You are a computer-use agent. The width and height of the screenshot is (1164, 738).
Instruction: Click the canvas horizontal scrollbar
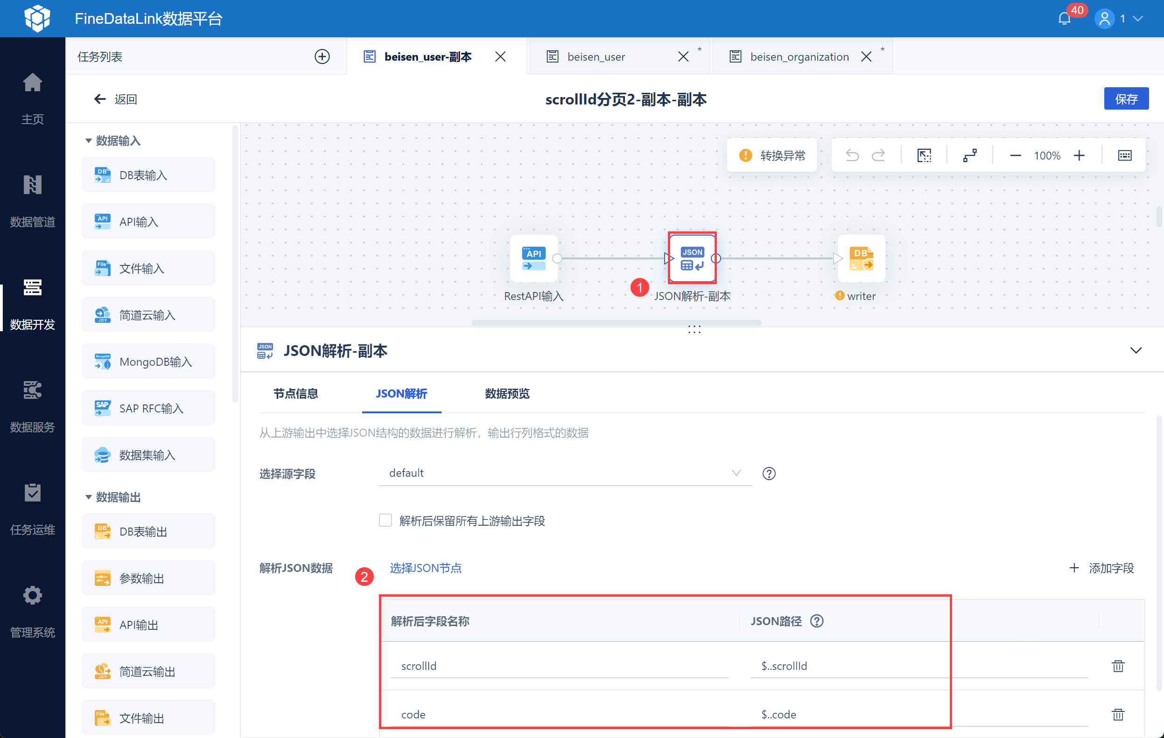tap(616, 322)
